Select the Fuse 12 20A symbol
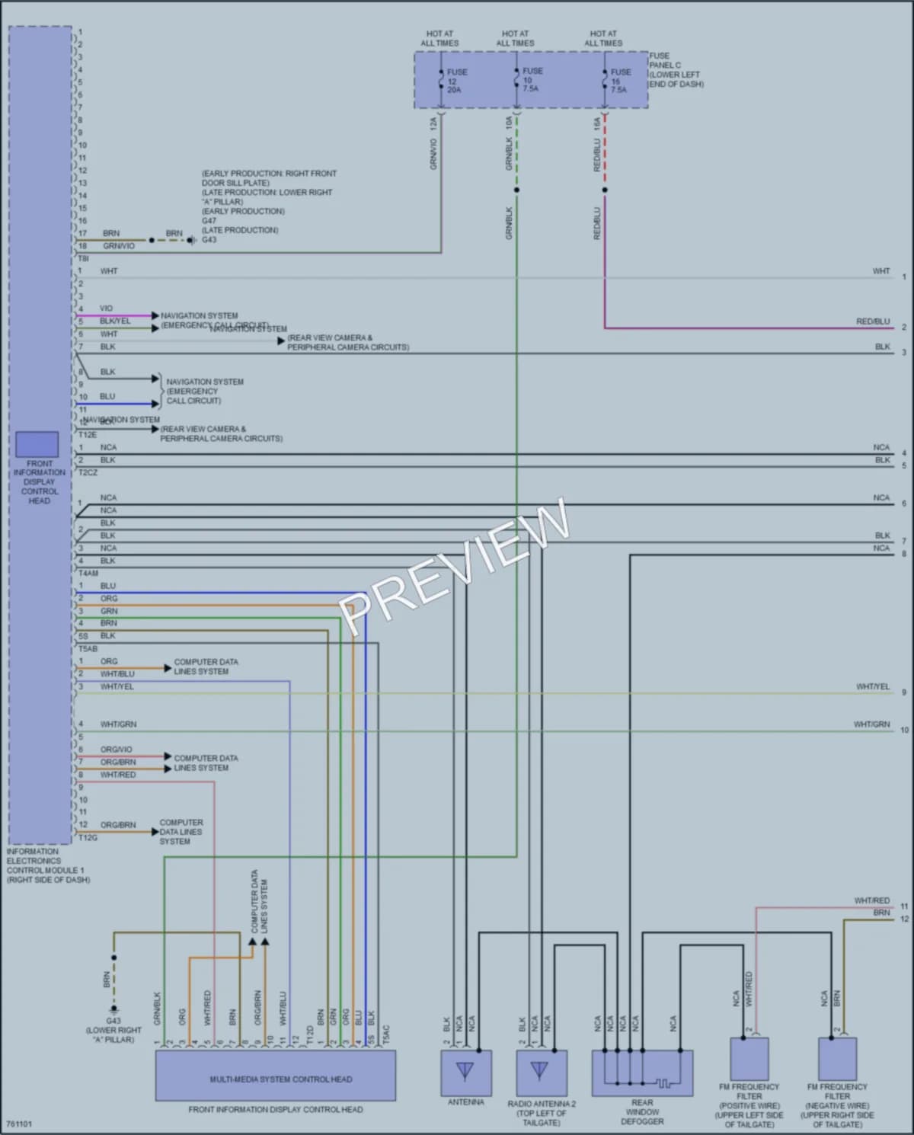This screenshot has height=1135, width=914. click(442, 80)
